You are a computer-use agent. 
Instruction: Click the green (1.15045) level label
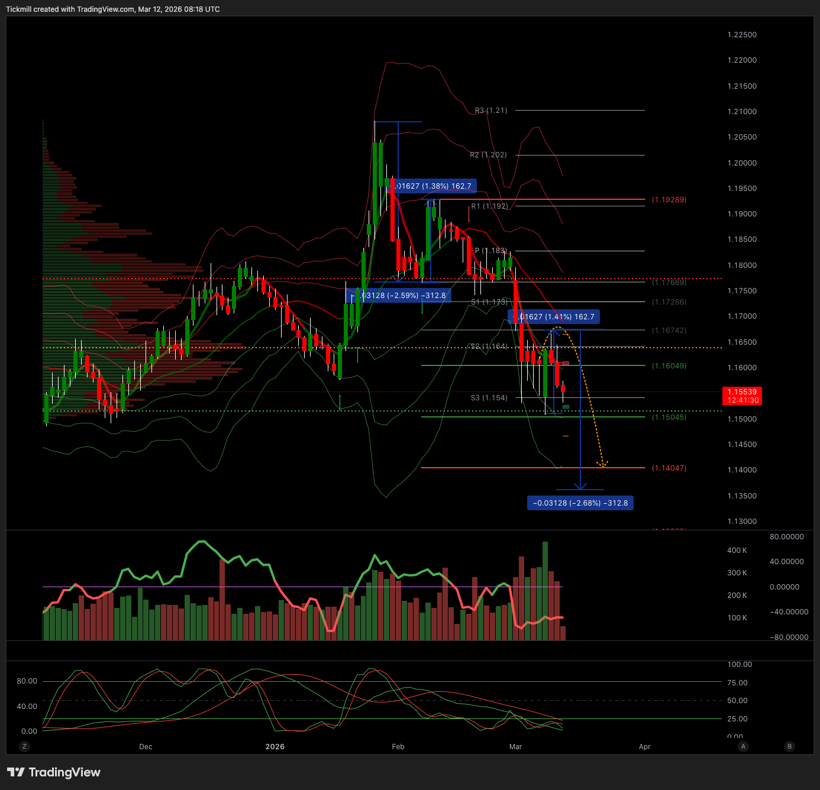coord(669,417)
